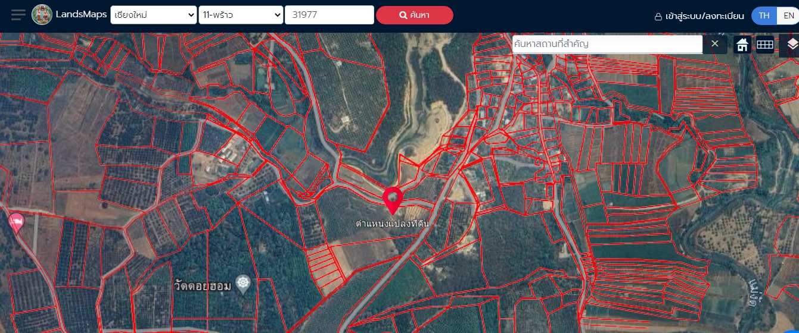The width and height of the screenshot is (799, 333).
Task: Click the red land parcel location pin
Action: point(393,199)
